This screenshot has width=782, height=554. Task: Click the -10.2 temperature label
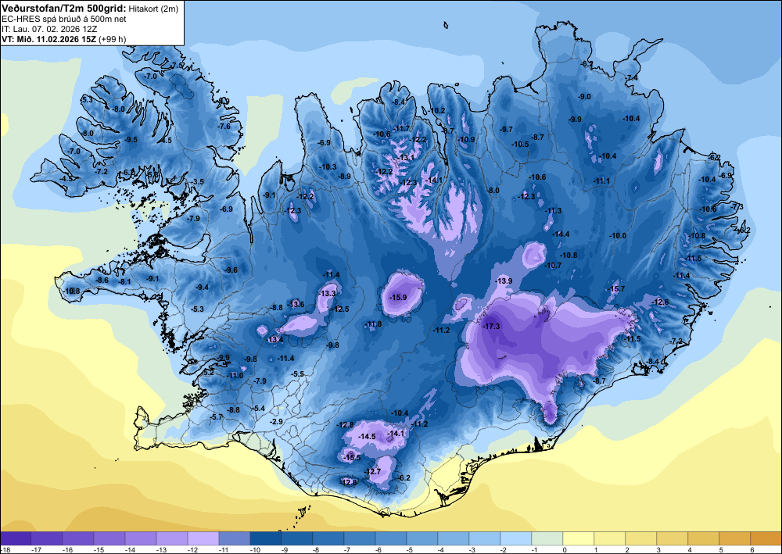[x=437, y=110]
